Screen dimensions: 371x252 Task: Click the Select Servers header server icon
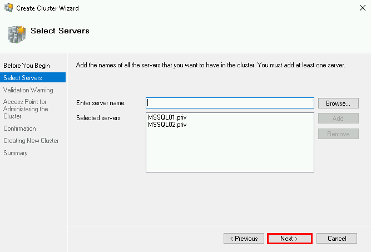pos(16,34)
